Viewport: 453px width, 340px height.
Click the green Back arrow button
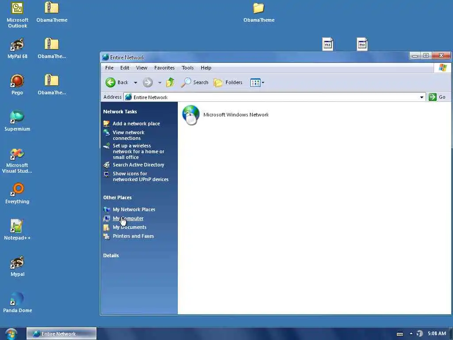pos(110,82)
